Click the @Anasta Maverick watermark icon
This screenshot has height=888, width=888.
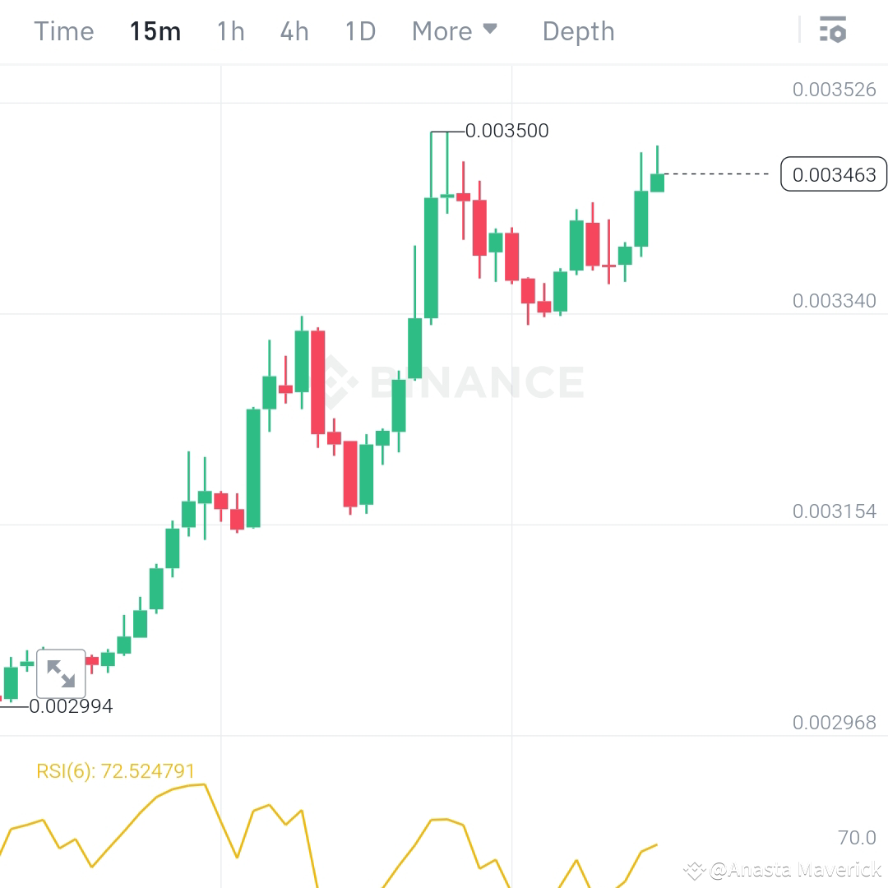pyautogui.click(x=695, y=868)
